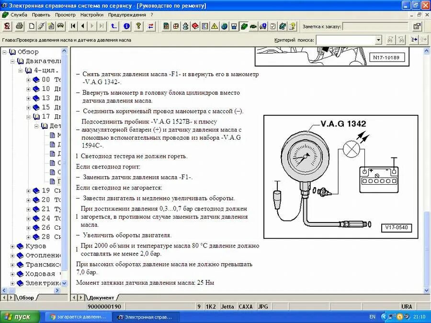Switch to the Документ tab
The image size is (431, 323).
pyautogui.click(x=102, y=298)
